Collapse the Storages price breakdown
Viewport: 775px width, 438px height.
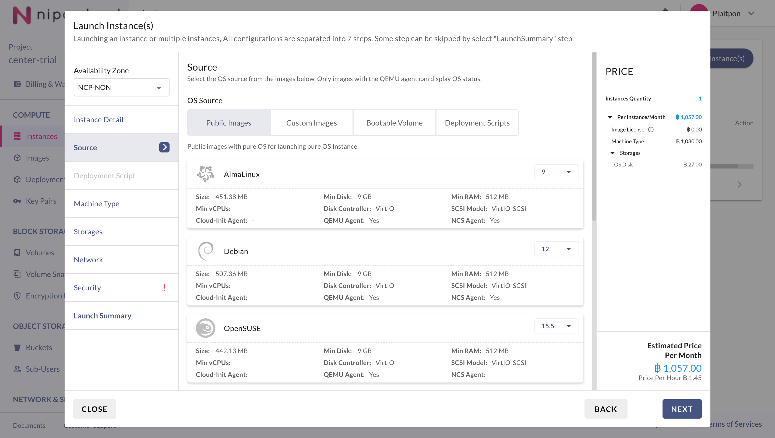pos(612,153)
